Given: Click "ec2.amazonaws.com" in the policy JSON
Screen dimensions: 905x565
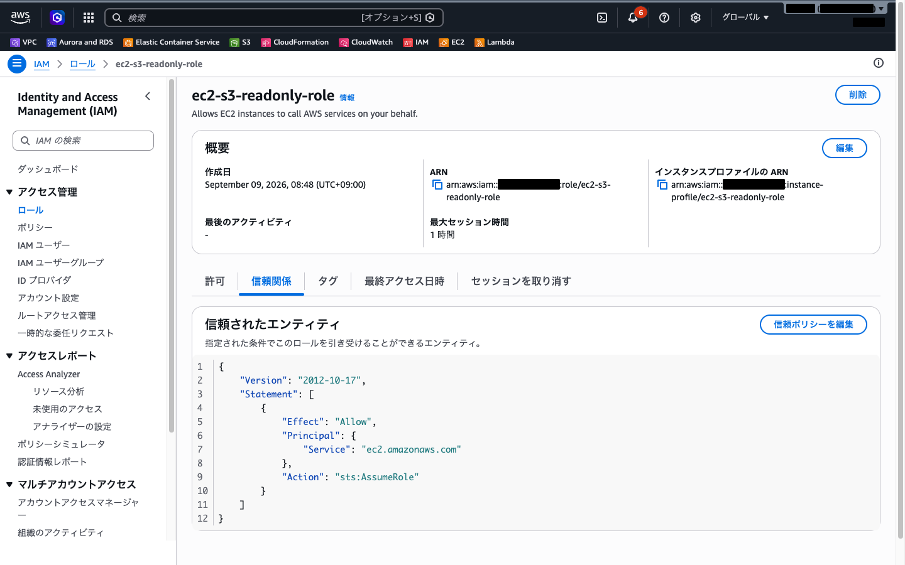Looking at the screenshot, I should (x=411, y=449).
